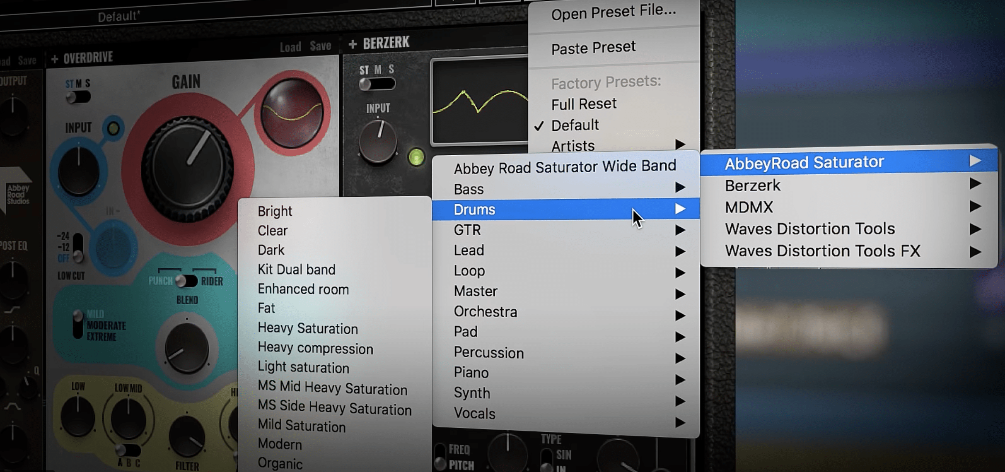The width and height of the screenshot is (1005, 472).
Task: Toggle the A B C filter switch
Action: point(128,450)
